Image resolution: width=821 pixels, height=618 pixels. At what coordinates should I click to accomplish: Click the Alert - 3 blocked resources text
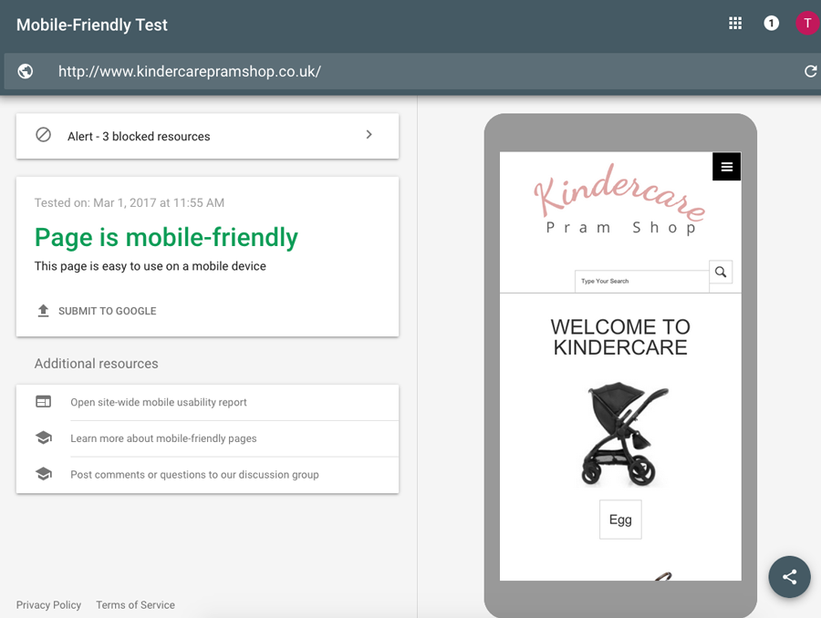139,137
